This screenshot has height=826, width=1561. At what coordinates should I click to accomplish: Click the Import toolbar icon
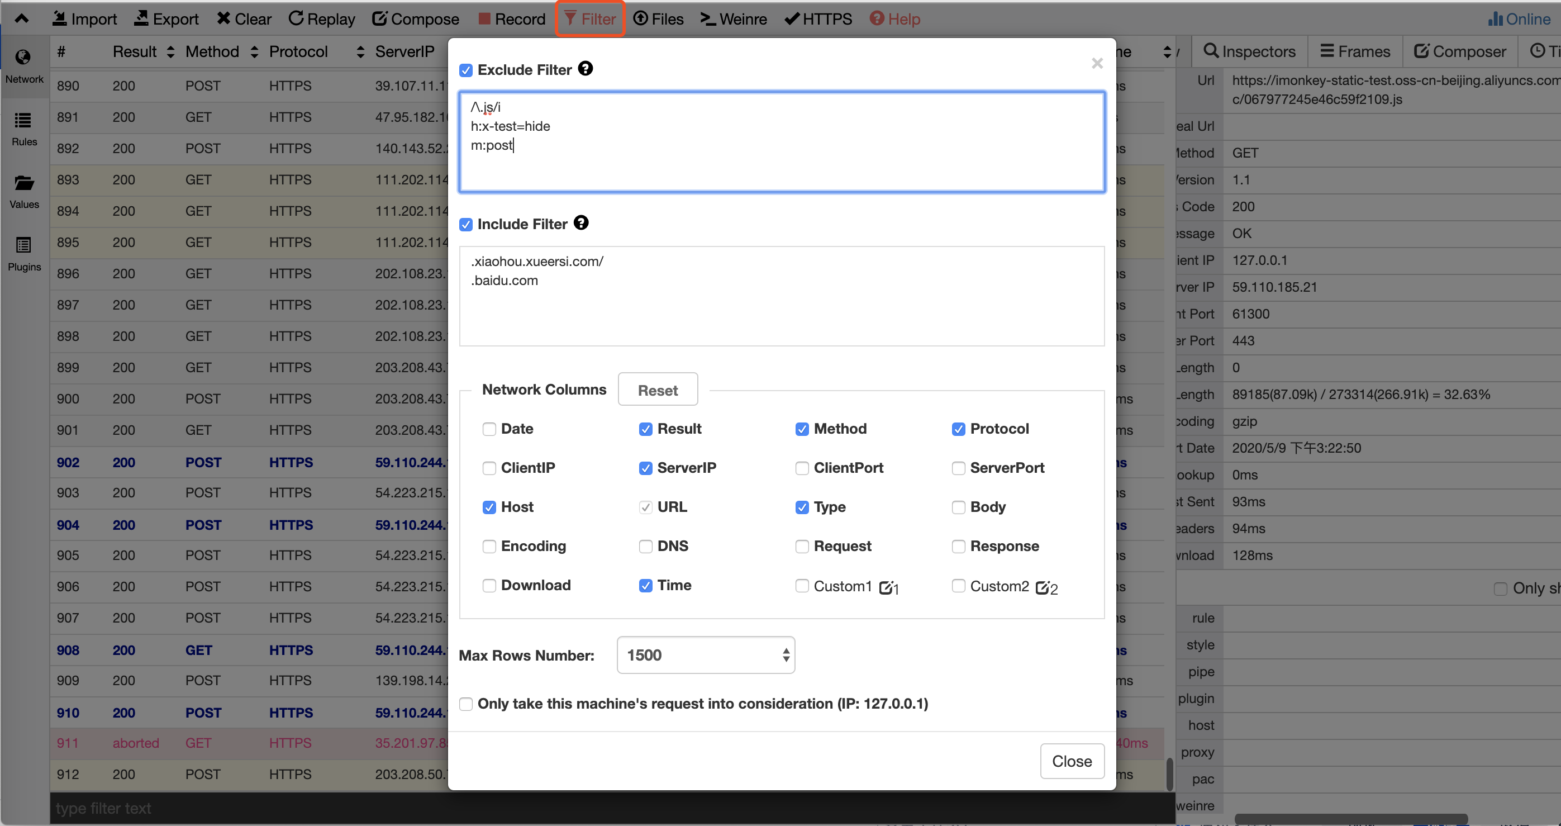click(x=59, y=19)
